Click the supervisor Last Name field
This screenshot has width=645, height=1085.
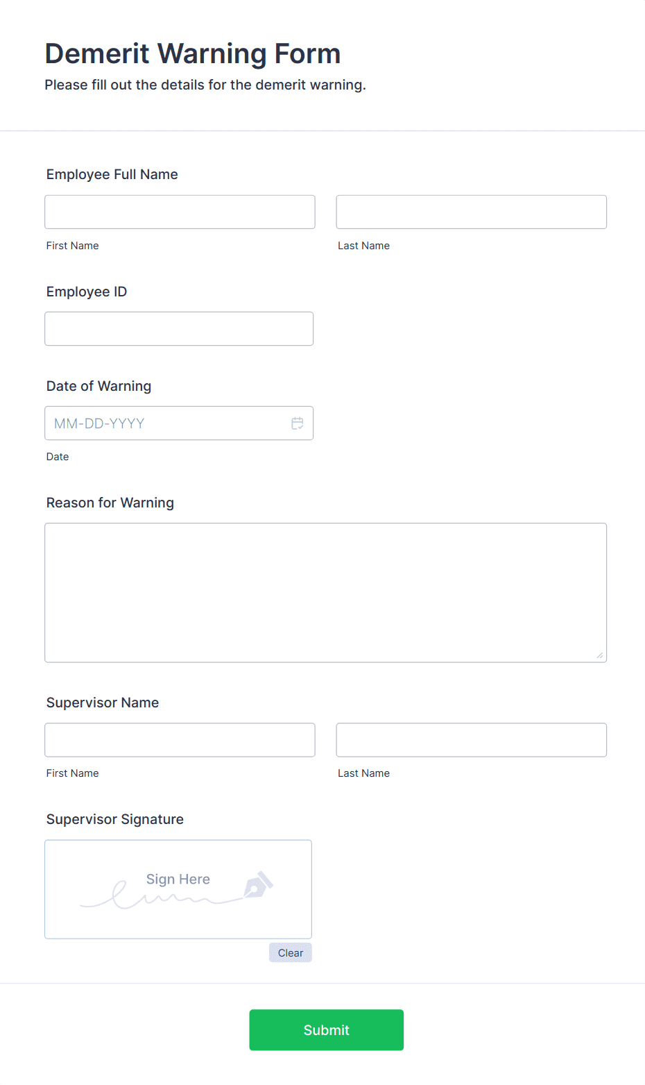[471, 739]
